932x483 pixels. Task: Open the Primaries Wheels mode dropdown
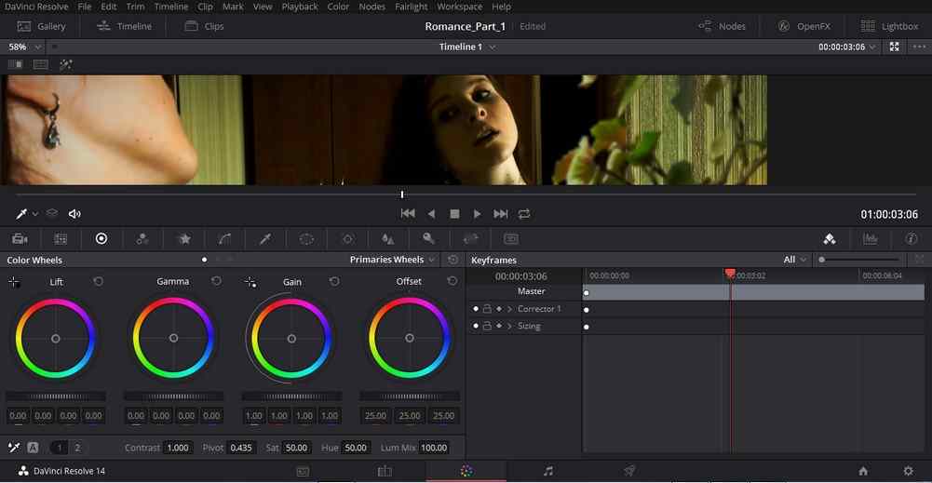(393, 260)
